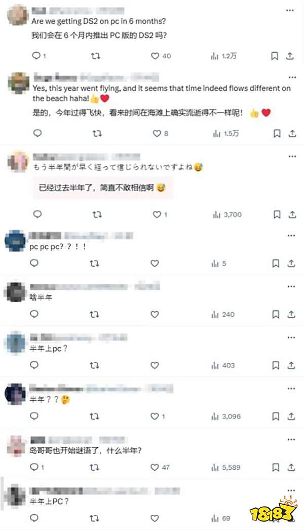Open more options for "岛哥哥也开始谜语了" comment
Screen dimensions: 304x530
(x=291, y=440)
